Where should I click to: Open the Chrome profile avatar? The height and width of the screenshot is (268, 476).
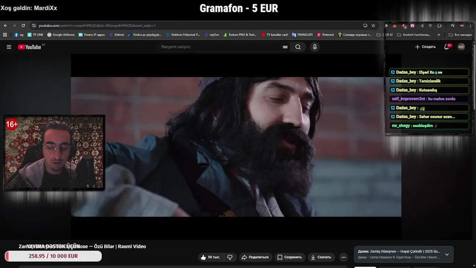coord(461,26)
